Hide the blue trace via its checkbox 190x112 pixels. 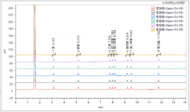click(153, 17)
